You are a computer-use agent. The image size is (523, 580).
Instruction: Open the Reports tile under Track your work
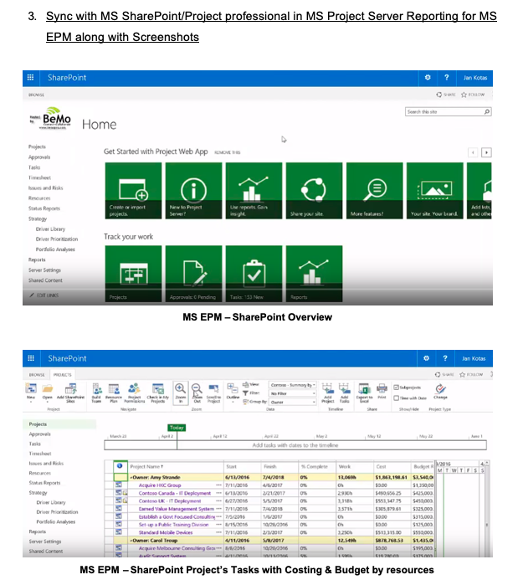[314, 274]
